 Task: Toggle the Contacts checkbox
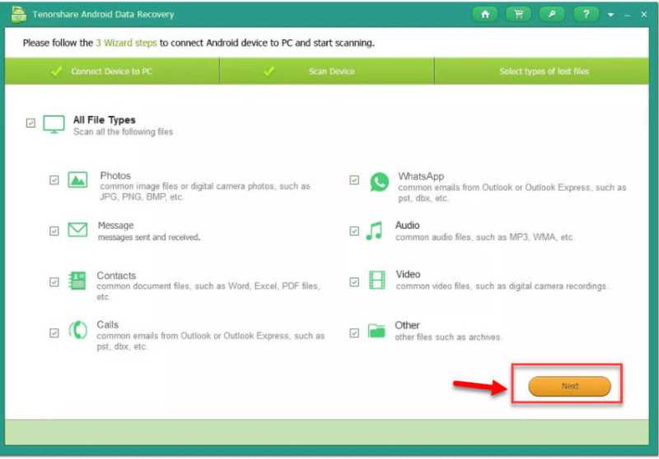[x=54, y=282]
